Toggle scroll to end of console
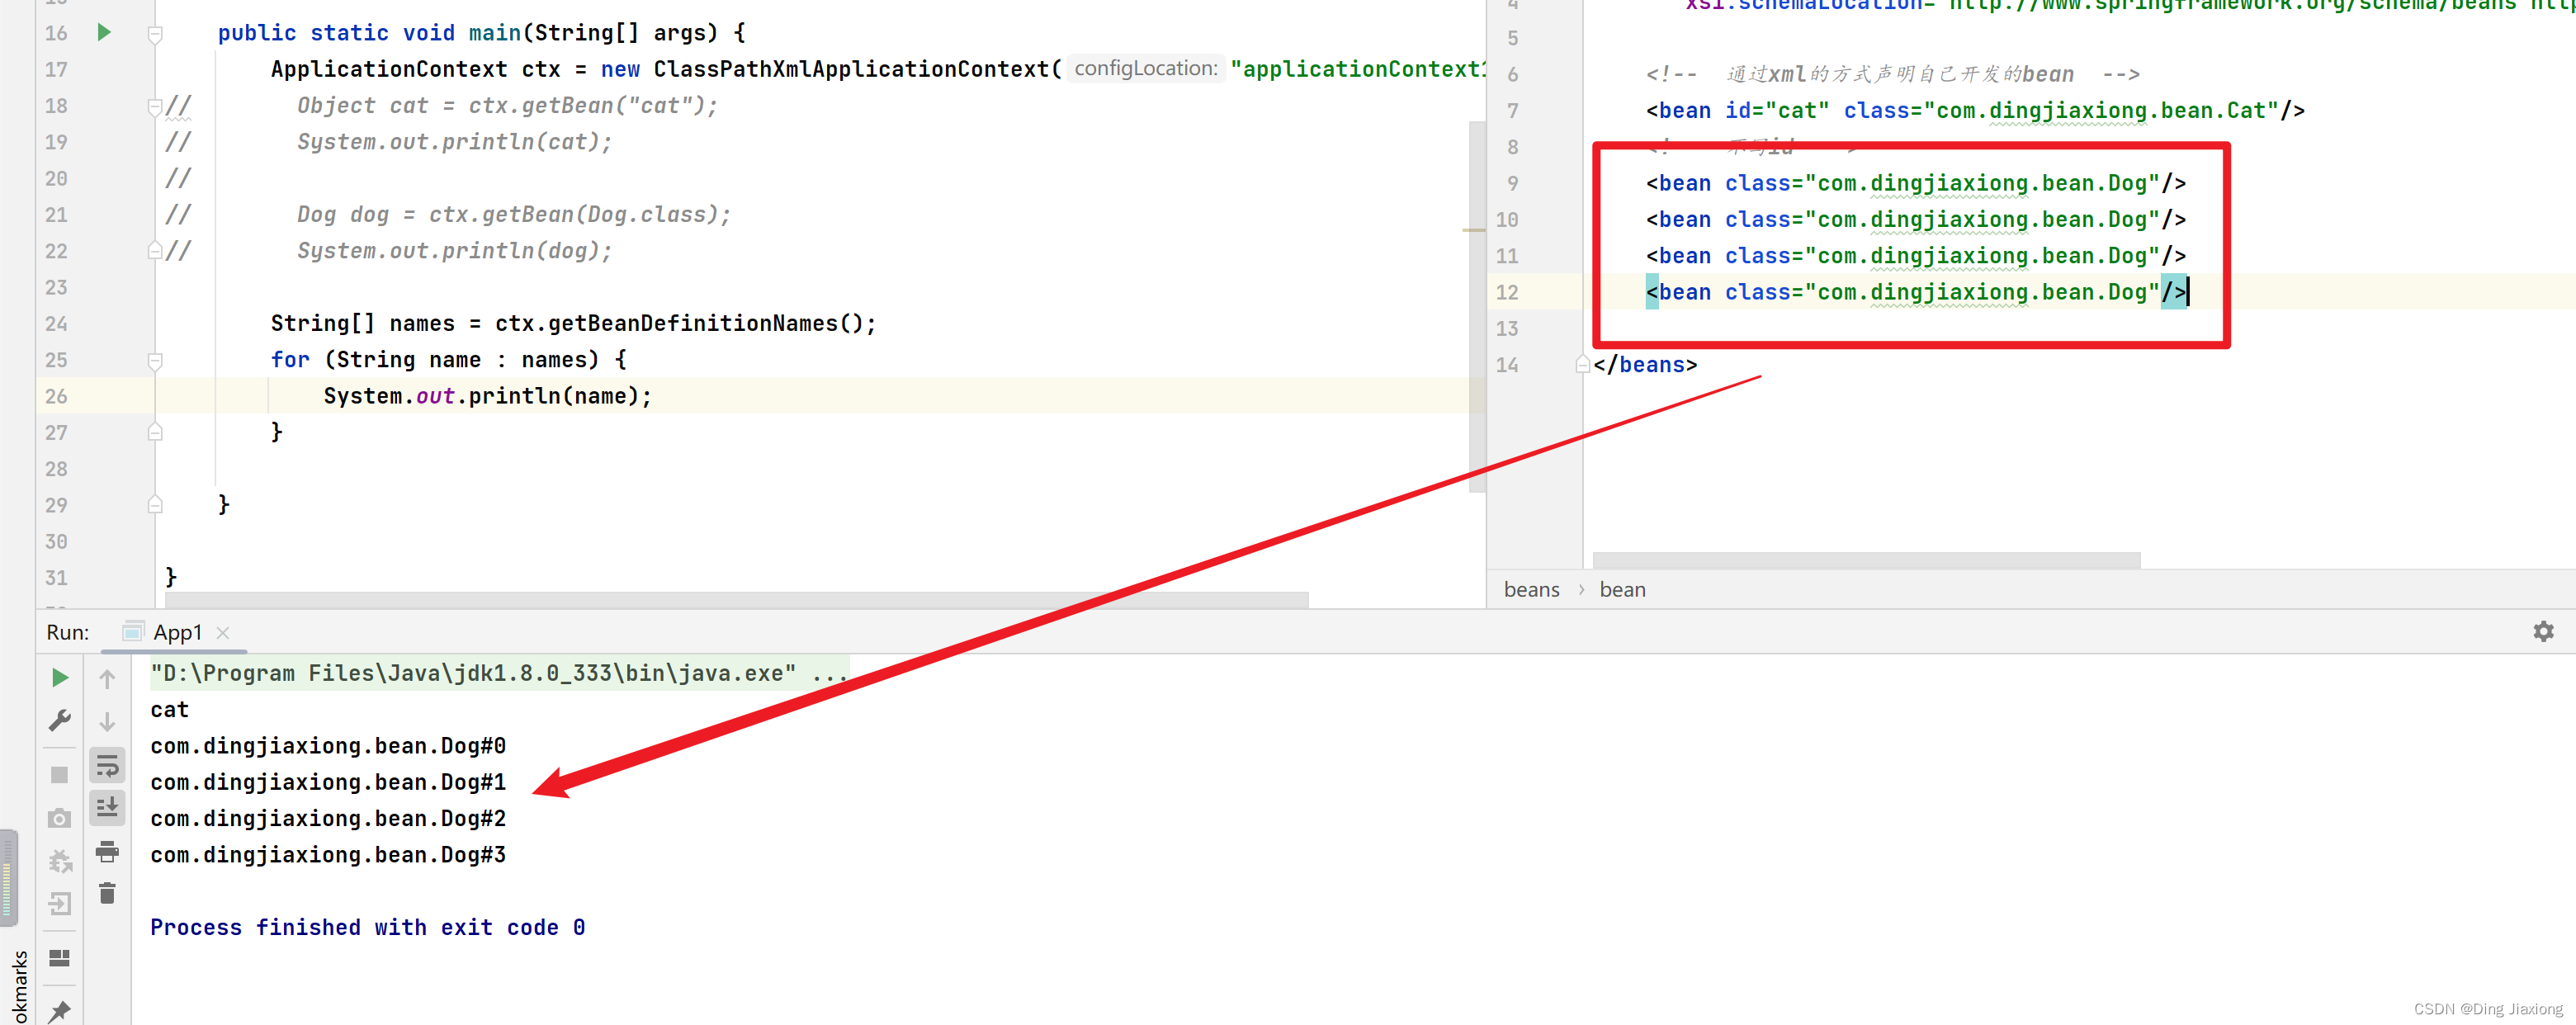Screen dimensions: 2576x1025 [x=107, y=808]
